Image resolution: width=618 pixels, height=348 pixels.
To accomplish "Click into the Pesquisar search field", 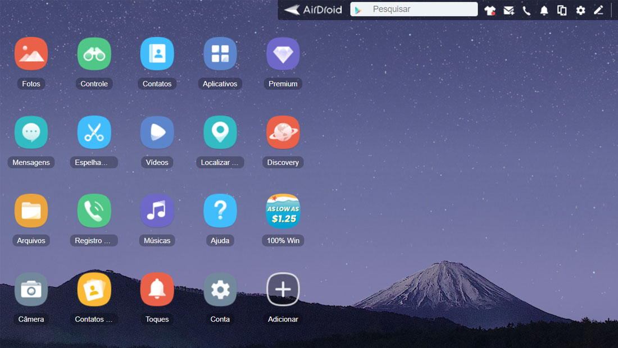I will pos(414,9).
